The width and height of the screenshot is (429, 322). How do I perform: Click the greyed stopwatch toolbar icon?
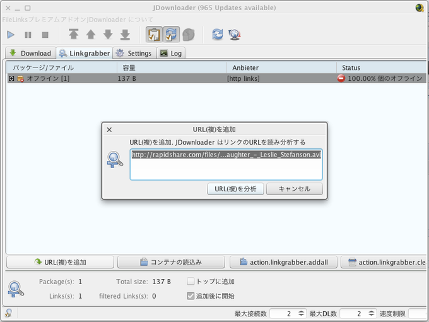[189, 35]
